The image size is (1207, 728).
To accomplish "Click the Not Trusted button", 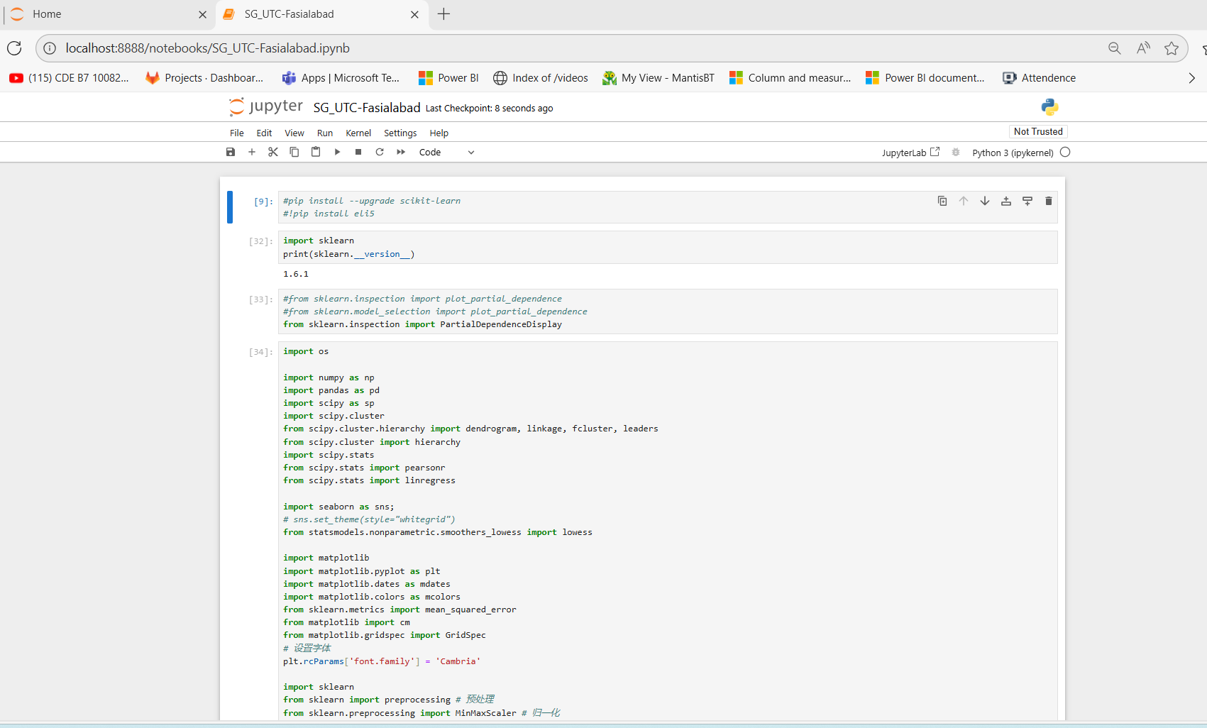I will click(x=1038, y=131).
